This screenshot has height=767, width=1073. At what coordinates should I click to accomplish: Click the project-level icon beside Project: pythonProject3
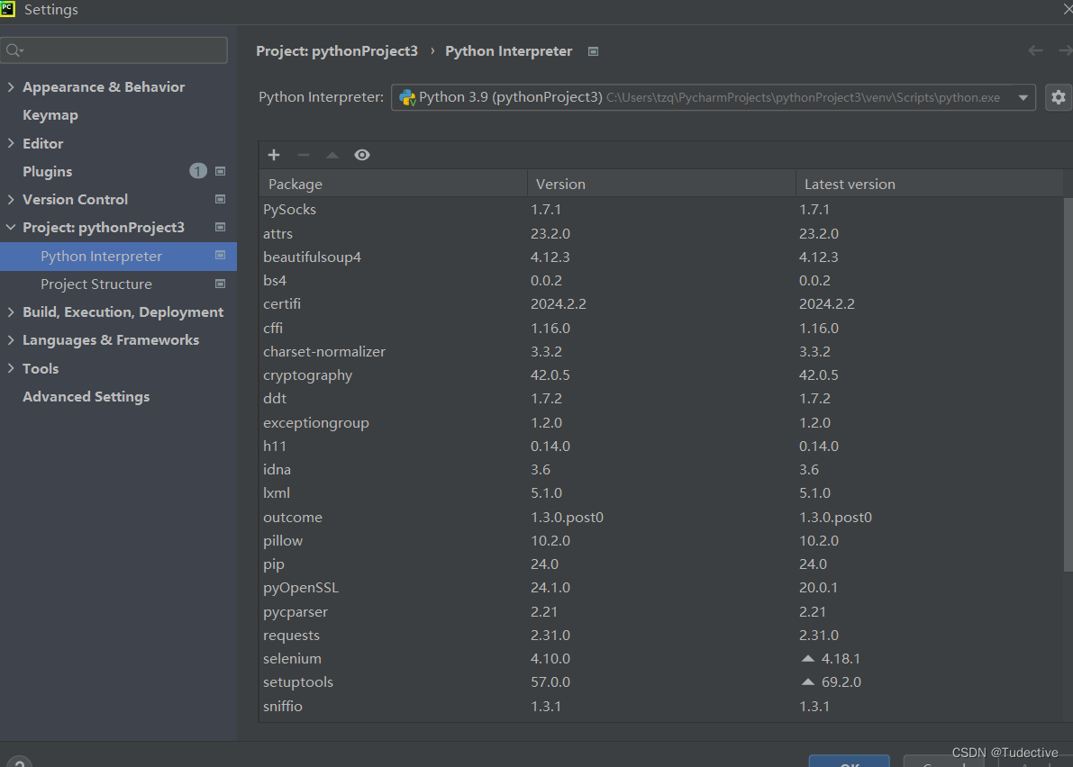click(221, 227)
